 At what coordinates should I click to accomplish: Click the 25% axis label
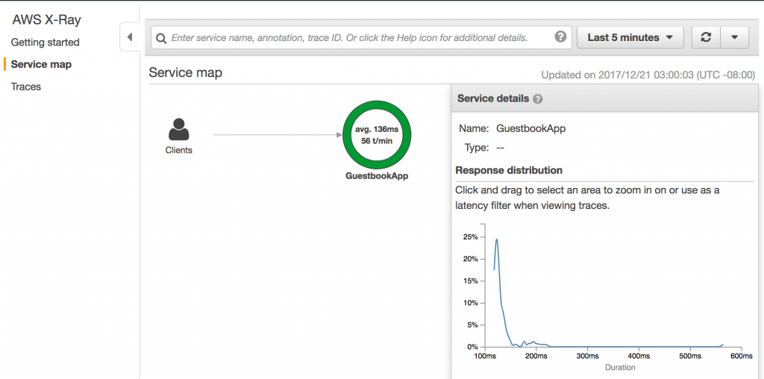(470, 237)
